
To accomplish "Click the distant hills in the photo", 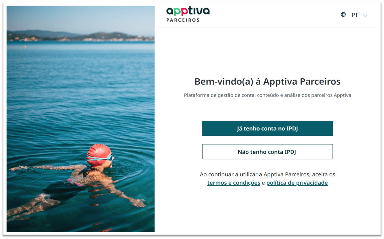I will 80,35.
